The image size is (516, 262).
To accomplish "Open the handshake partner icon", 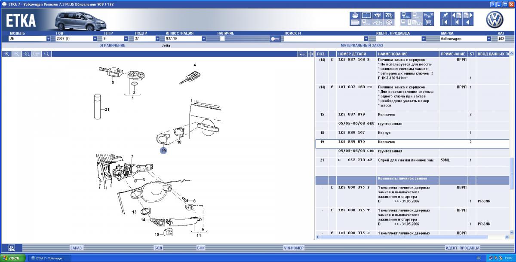I will pyautogui.click(x=378, y=15).
